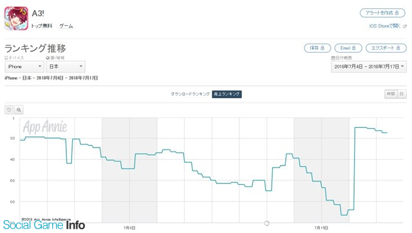This screenshot has height=233, width=412.
Task: Open the external link icon beside iOS Store
Action: point(404,26)
